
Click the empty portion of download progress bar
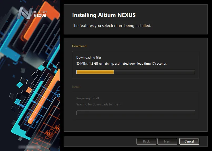point(154,72)
